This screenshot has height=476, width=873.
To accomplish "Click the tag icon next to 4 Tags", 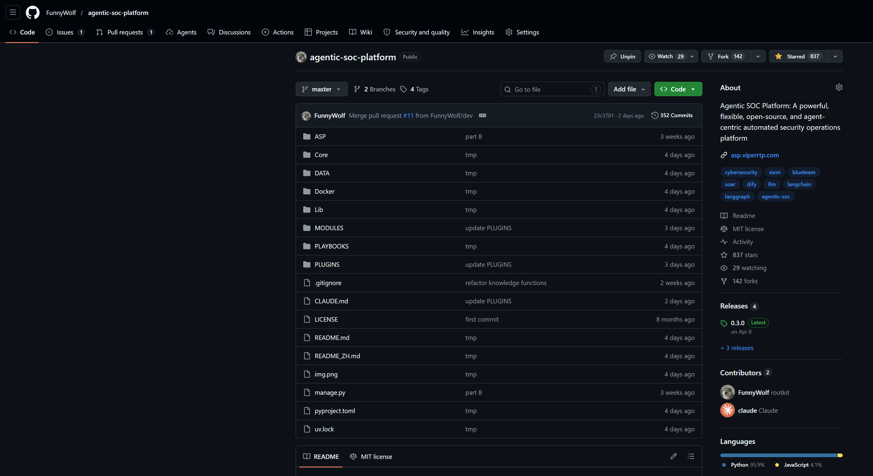I will pyautogui.click(x=403, y=89).
